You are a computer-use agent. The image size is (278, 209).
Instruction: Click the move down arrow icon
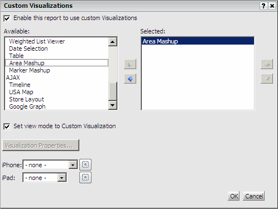(x=267, y=79)
